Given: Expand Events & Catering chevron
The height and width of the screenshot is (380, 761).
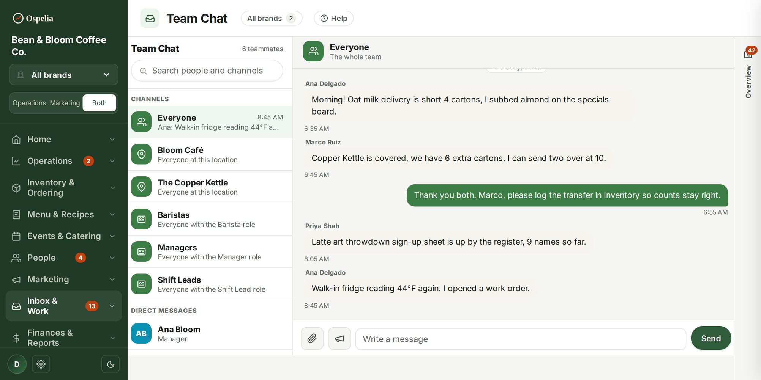Looking at the screenshot, I should pyautogui.click(x=112, y=236).
